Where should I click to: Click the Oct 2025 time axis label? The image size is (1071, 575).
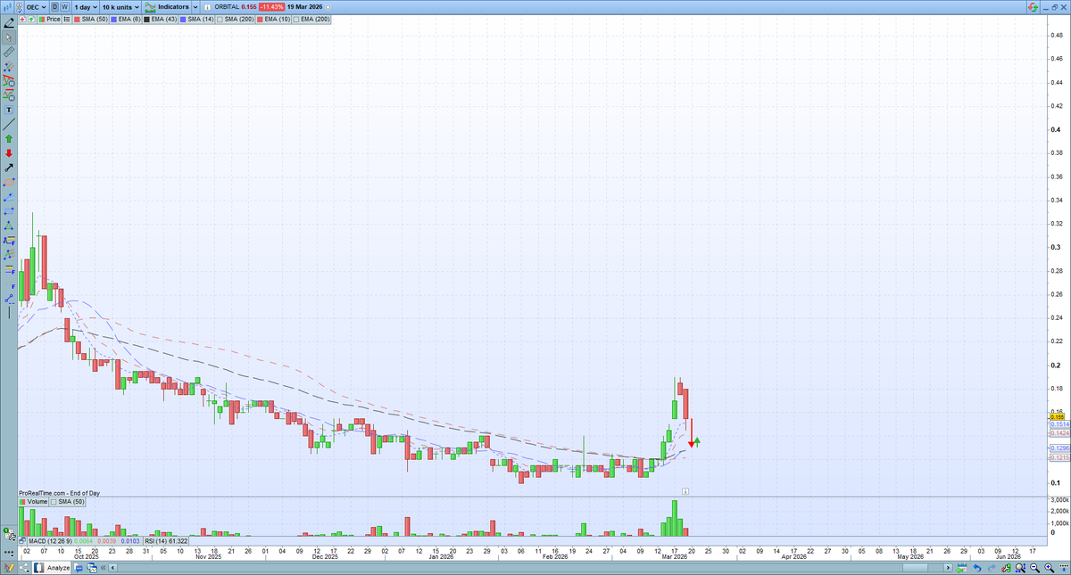click(x=86, y=555)
